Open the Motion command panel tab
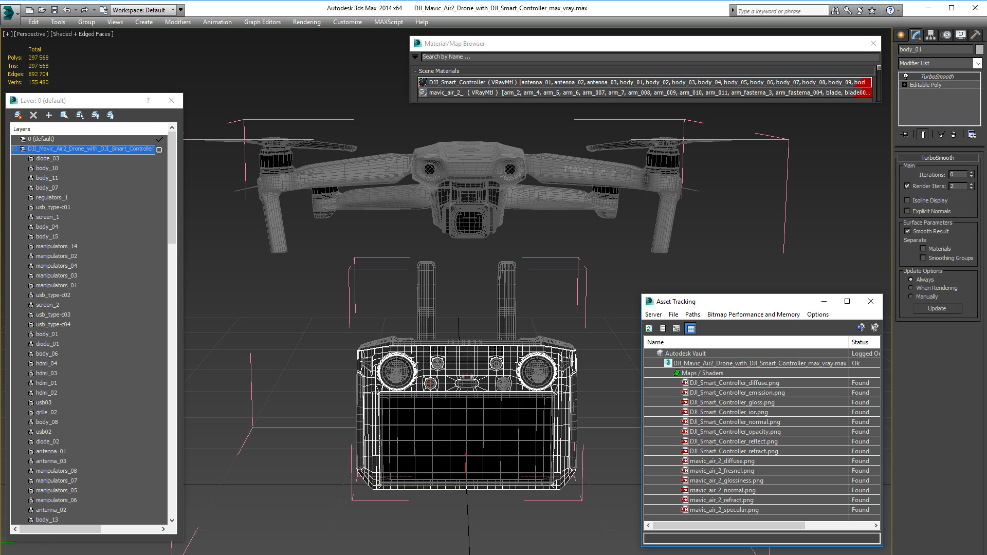 click(946, 35)
